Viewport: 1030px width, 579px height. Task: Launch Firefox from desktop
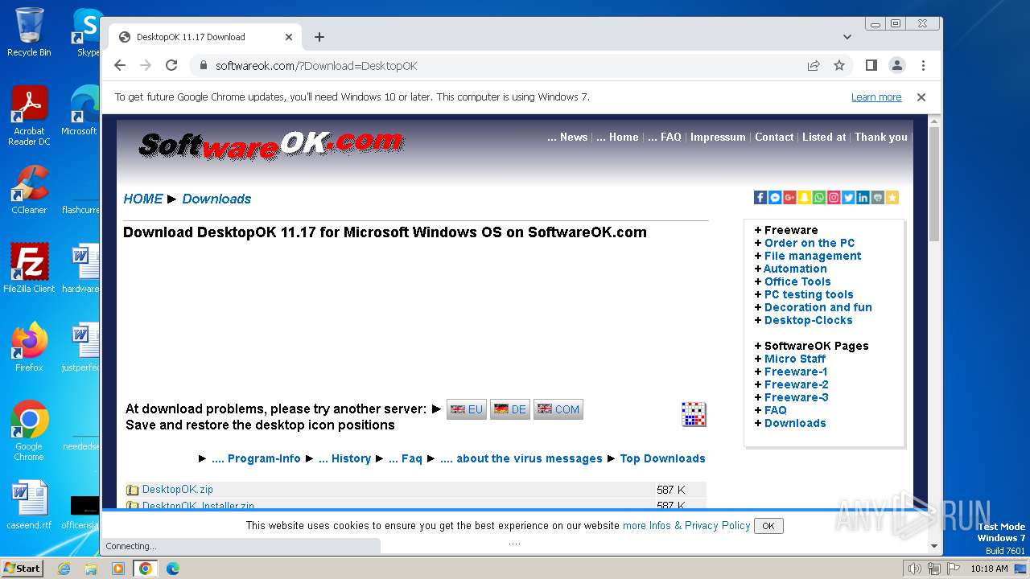[x=29, y=347]
